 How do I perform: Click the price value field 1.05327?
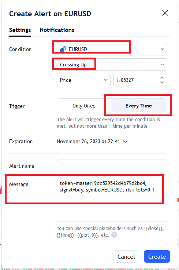(x=137, y=80)
